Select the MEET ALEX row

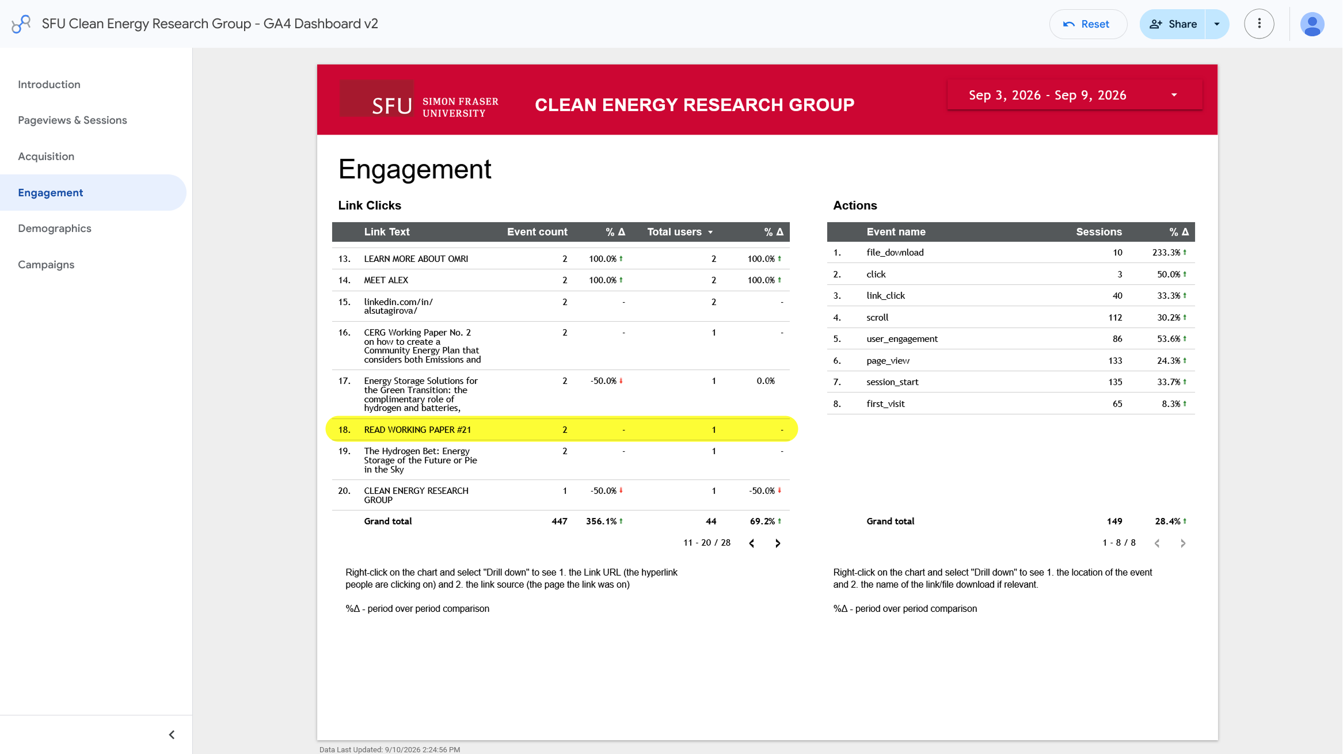pyautogui.click(x=561, y=280)
